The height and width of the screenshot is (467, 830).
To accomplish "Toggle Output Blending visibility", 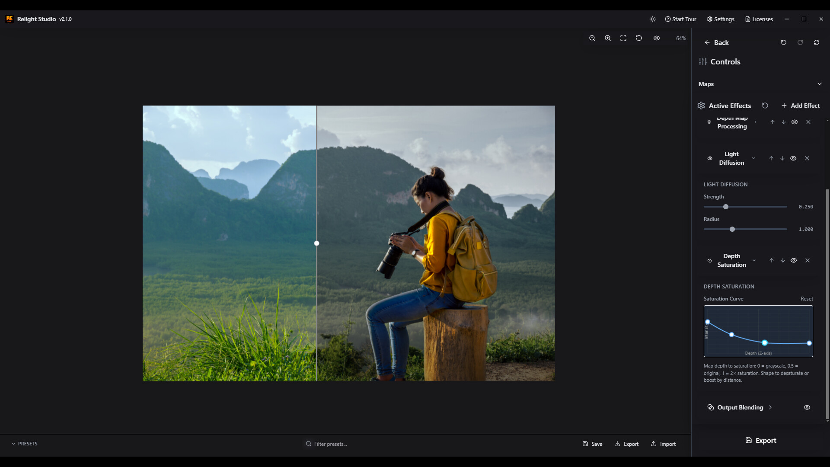I will (x=807, y=407).
